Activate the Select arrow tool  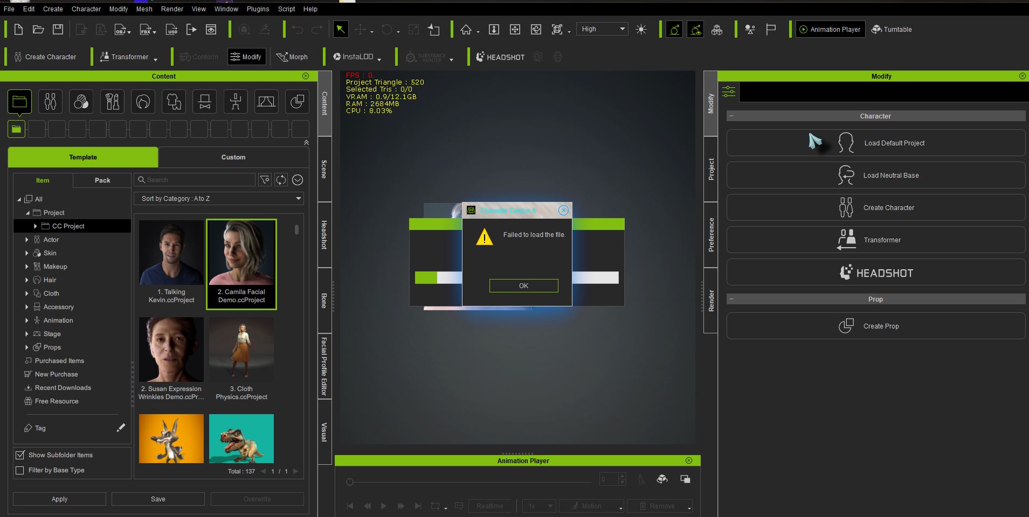point(341,30)
